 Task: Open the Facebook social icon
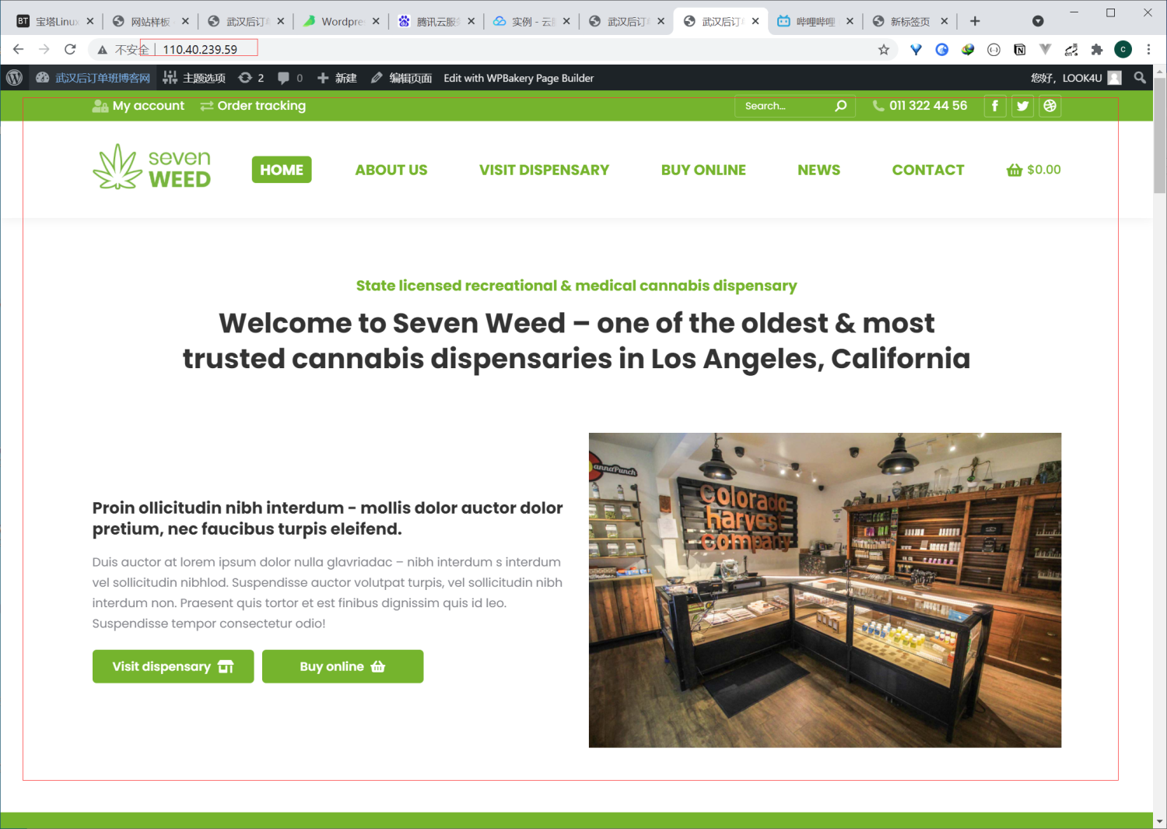[x=995, y=106]
